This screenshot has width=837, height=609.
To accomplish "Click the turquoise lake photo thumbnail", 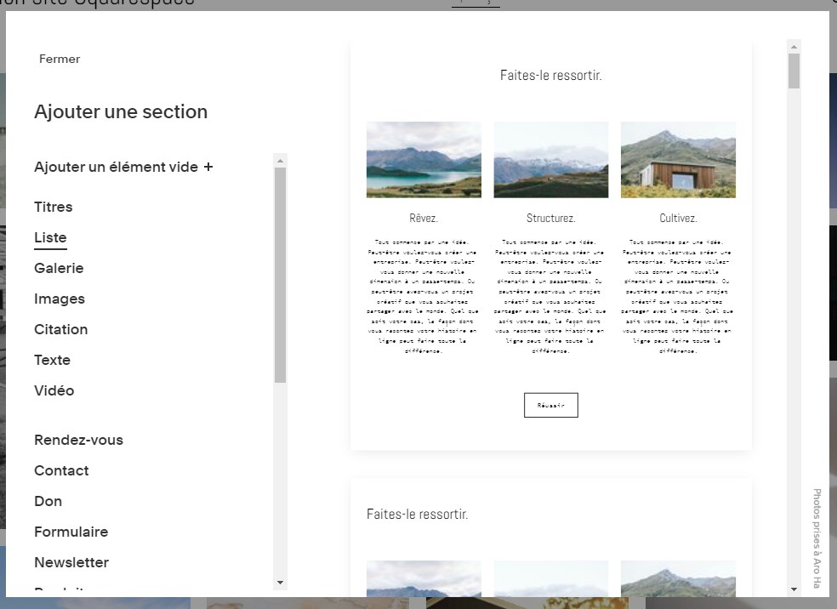I will [424, 160].
